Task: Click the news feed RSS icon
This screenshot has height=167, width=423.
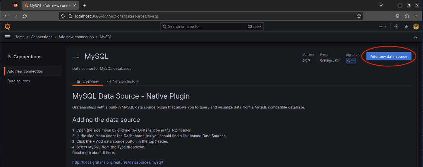Action: (406, 27)
